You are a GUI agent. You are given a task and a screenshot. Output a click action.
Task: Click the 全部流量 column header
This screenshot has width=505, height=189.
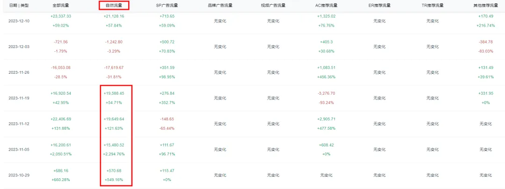click(x=61, y=6)
